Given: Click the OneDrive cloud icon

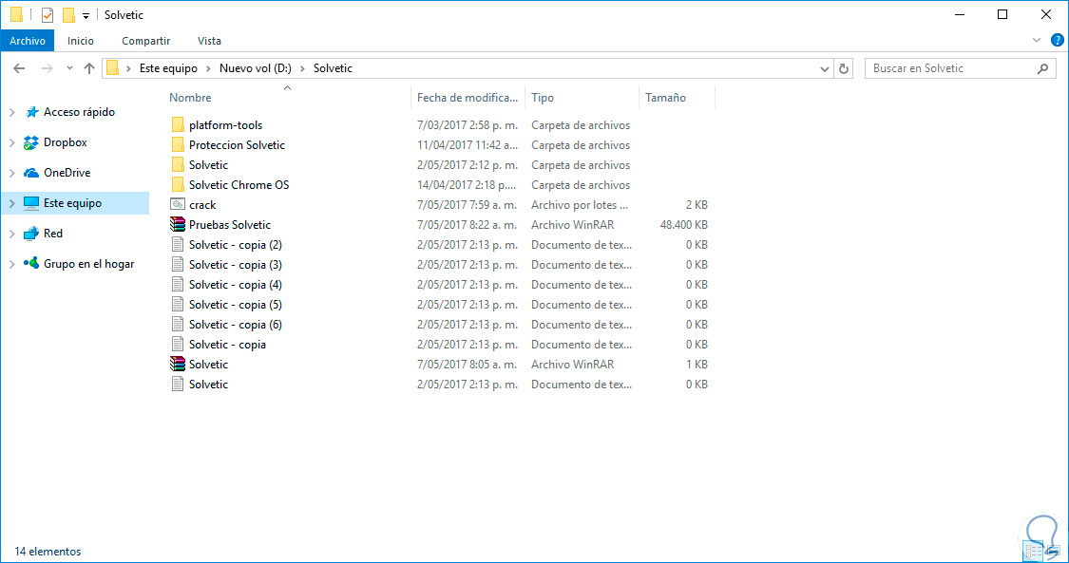Looking at the screenshot, I should click(30, 173).
